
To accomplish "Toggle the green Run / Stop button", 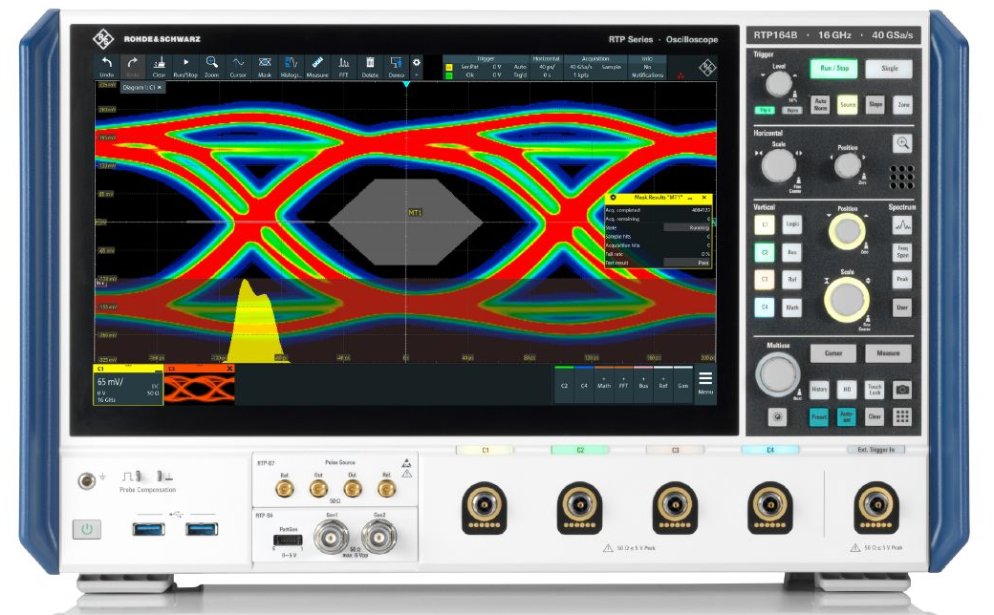I will (x=834, y=69).
